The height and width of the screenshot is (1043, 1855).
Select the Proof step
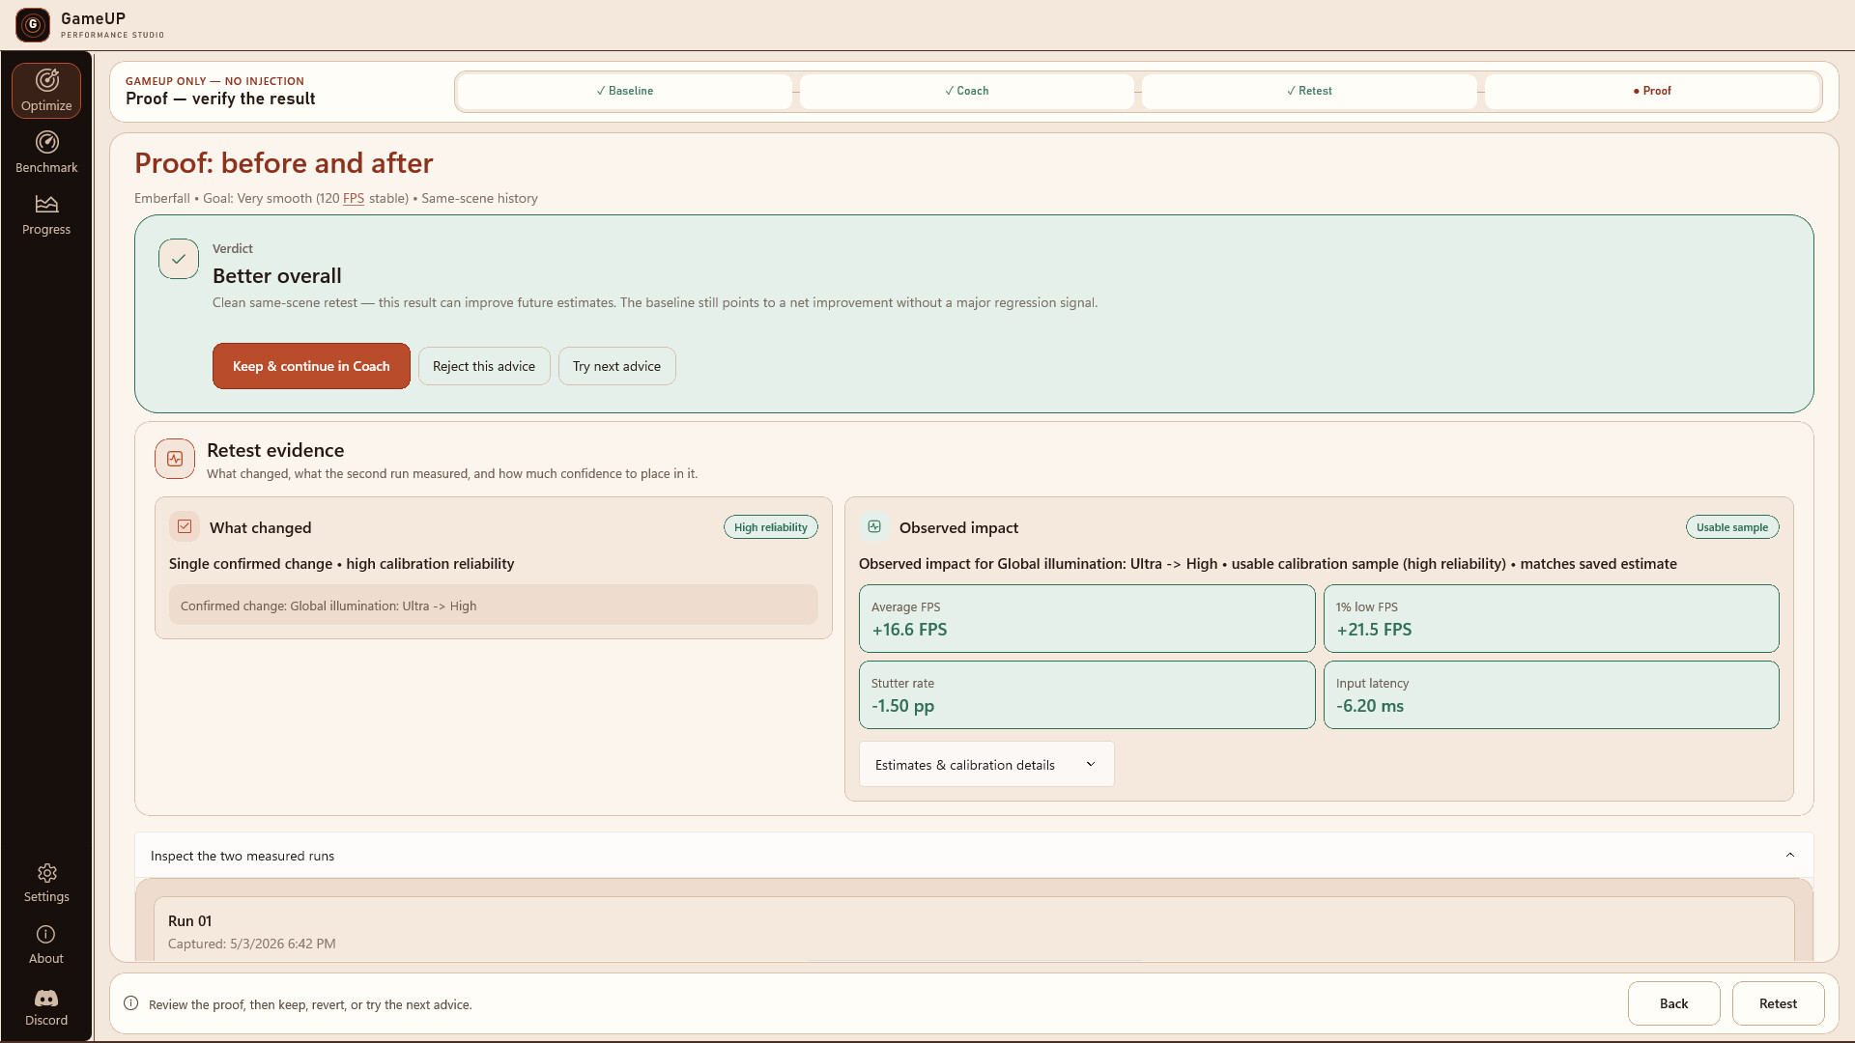[x=1652, y=91]
